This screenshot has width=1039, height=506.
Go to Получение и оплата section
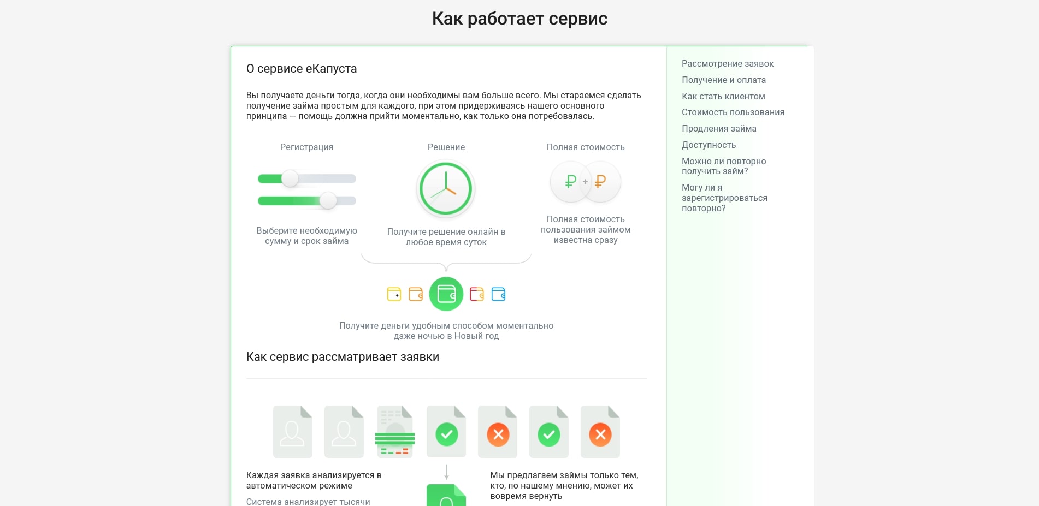pos(723,80)
